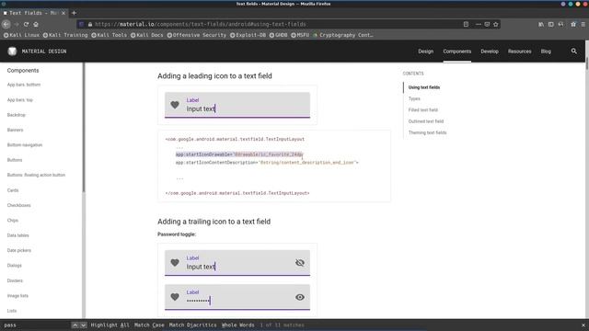
Task: Open the Develop nav tab
Action: pyautogui.click(x=490, y=51)
